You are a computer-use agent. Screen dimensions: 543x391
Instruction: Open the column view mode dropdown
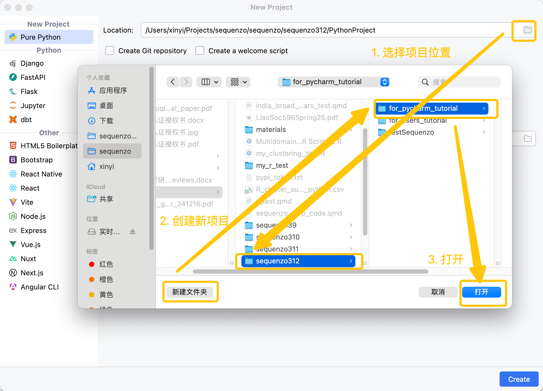click(x=209, y=82)
